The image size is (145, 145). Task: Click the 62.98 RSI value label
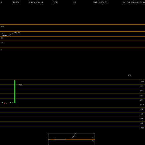(x=17, y=32)
